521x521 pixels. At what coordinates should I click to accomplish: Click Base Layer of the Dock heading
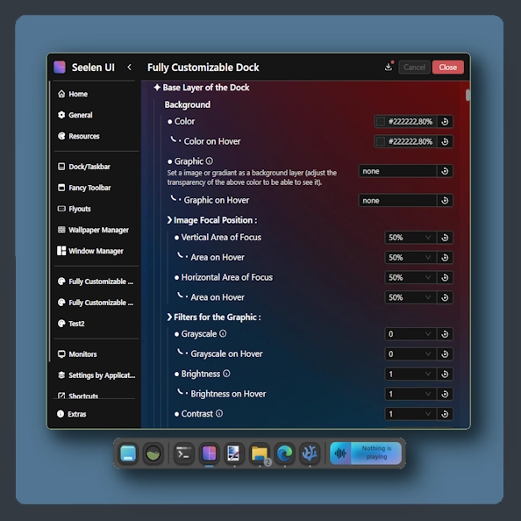coord(202,88)
